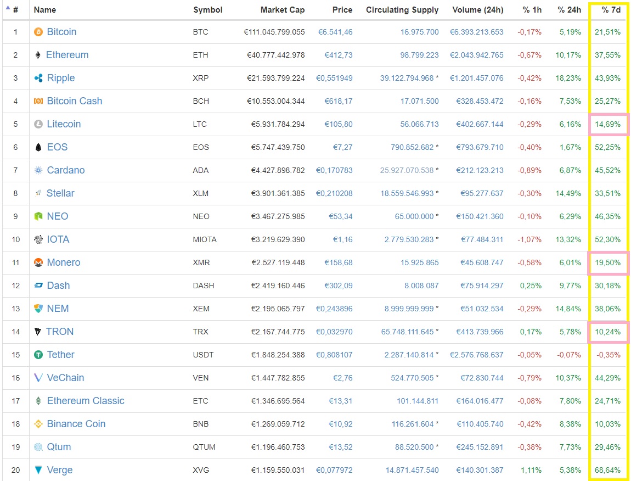Click the Stellar rocket logo icon
This screenshot has width=631, height=481.
(38, 193)
